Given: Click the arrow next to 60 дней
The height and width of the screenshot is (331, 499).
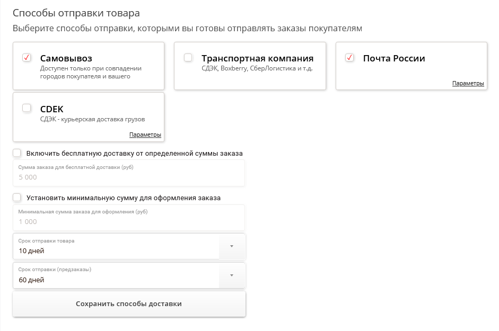Looking at the screenshot, I should (232, 276).
